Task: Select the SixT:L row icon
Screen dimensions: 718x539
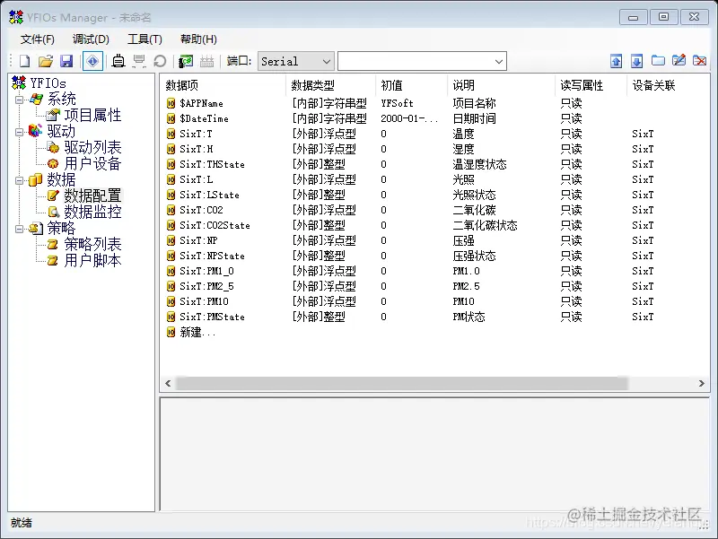Action: (171, 179)
